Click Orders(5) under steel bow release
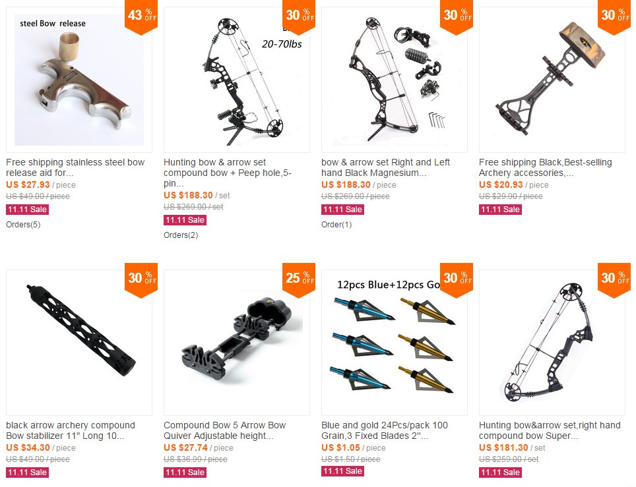 pyautogui.click(x=23, y=225)
